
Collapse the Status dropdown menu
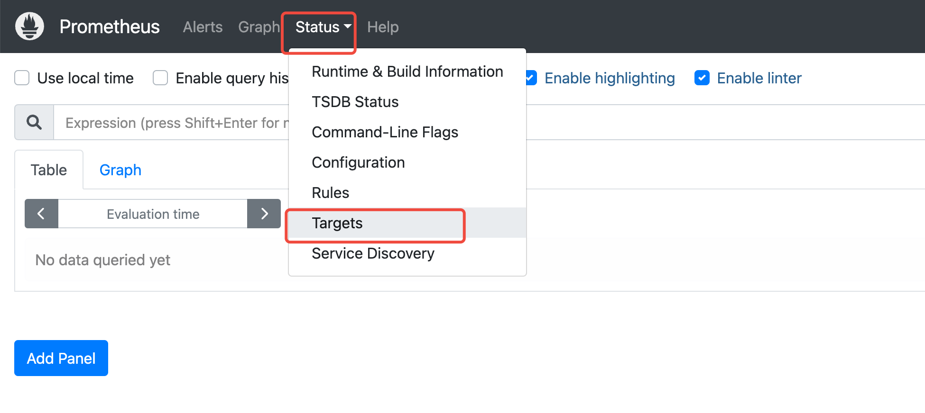(x=323, y=27)
